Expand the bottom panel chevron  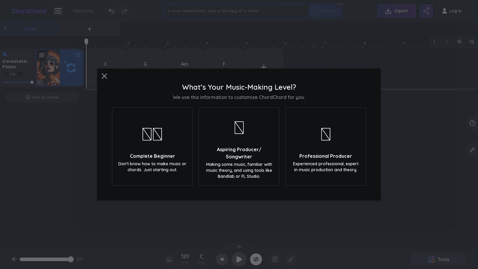pyautogui.click(x=239, y=247)
